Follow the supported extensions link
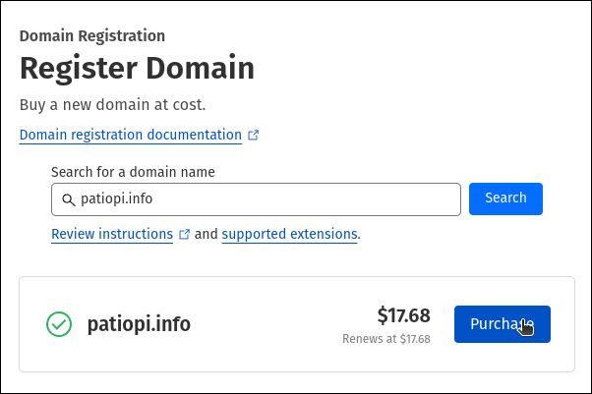 point(289,234)
